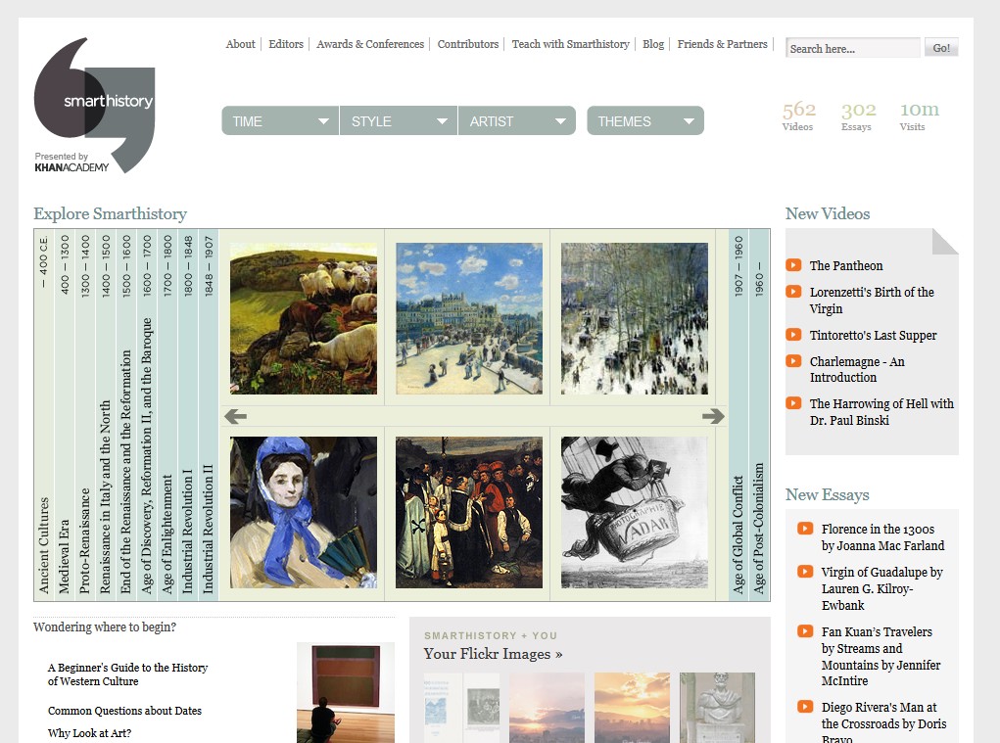Open the Contributors page
The height and width of the screenshot is (743, 1000).
point(468,44)
